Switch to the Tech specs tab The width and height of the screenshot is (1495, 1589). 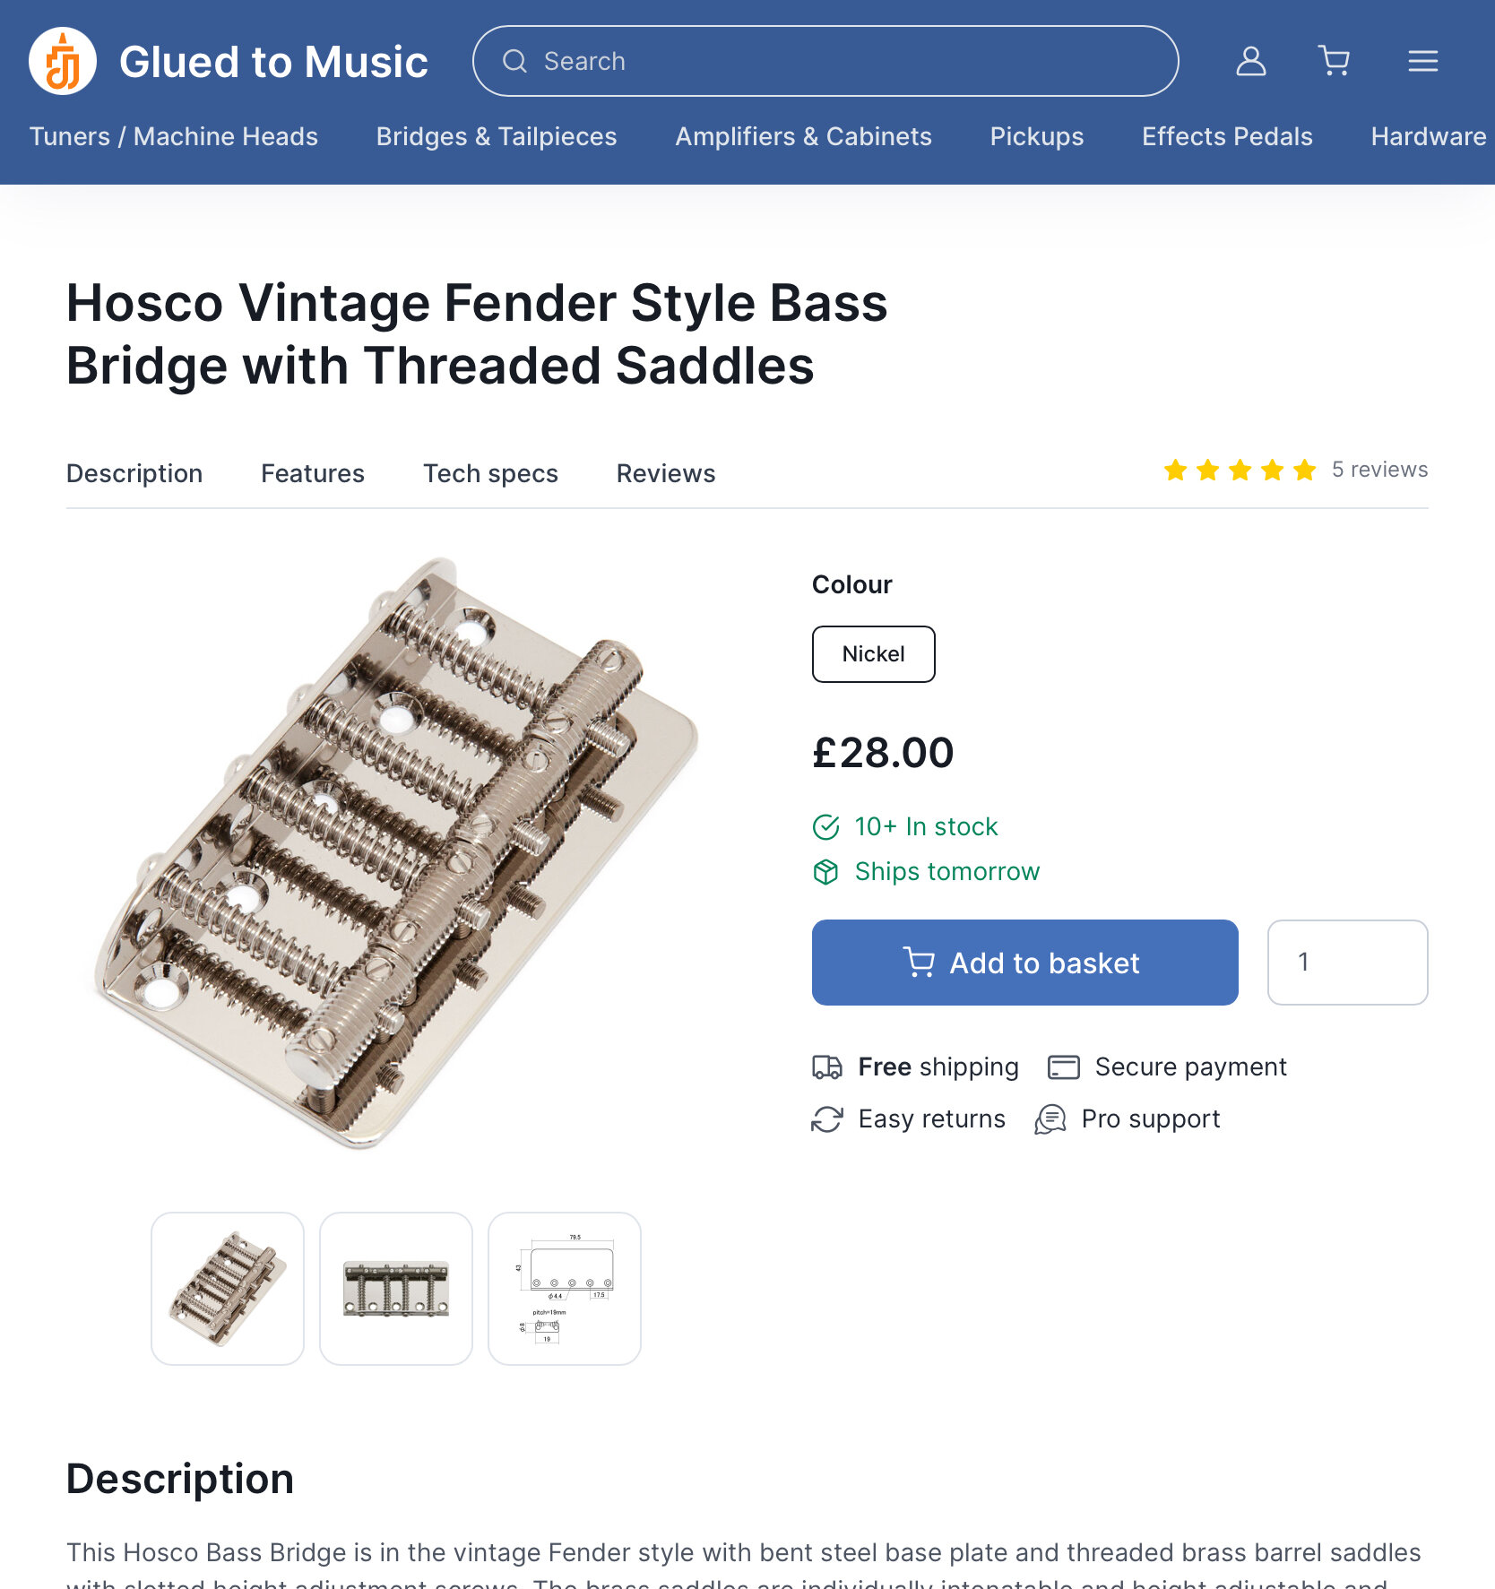point(490,473)
